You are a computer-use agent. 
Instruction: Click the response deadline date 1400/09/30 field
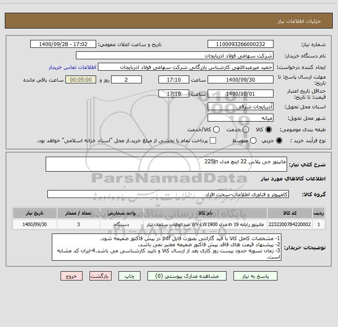241,79
